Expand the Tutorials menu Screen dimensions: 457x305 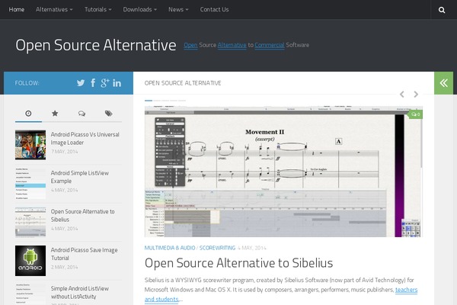pos(98,9)
